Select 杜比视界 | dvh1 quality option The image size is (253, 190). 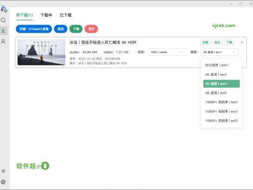(221, 65)
